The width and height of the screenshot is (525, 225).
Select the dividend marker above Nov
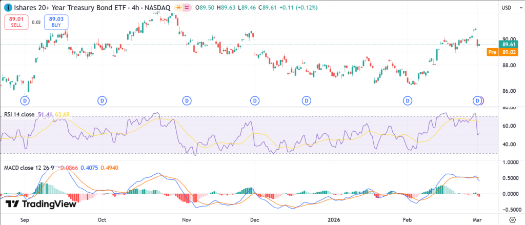(187, 100)
